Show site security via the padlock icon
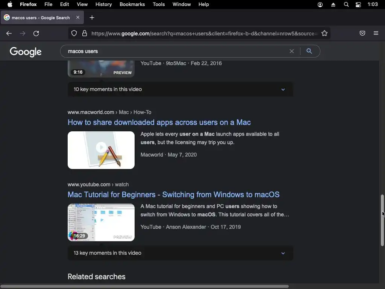Image resolution: width=385 pixels, height=289 pixels. (85, 33)
